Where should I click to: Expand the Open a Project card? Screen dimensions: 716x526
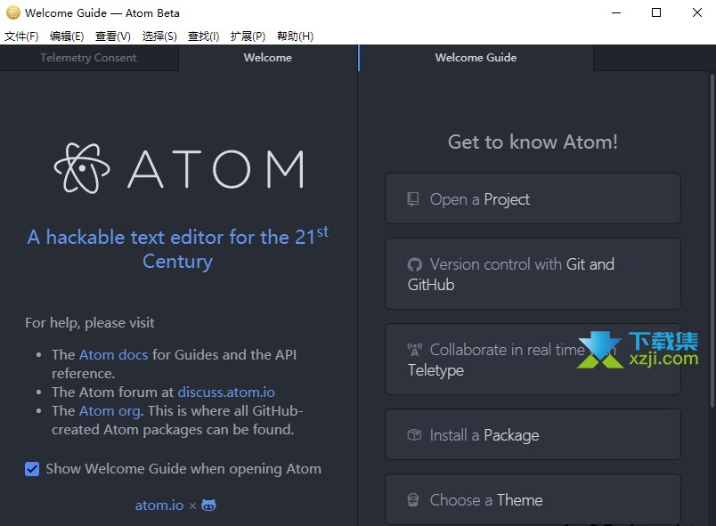533,198
